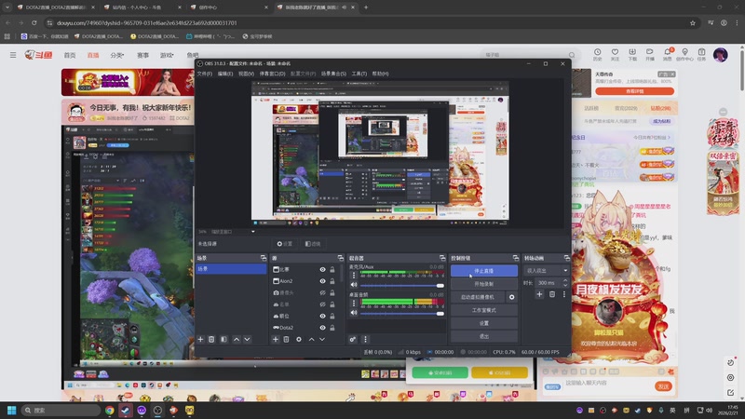Open desktop audio channel options dots
745x419 pixels.
pos(354,303)
